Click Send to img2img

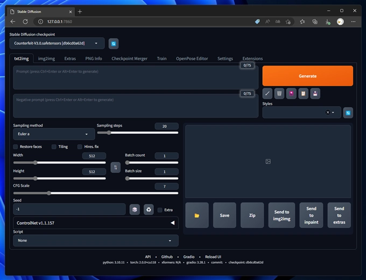pos(281,215)
